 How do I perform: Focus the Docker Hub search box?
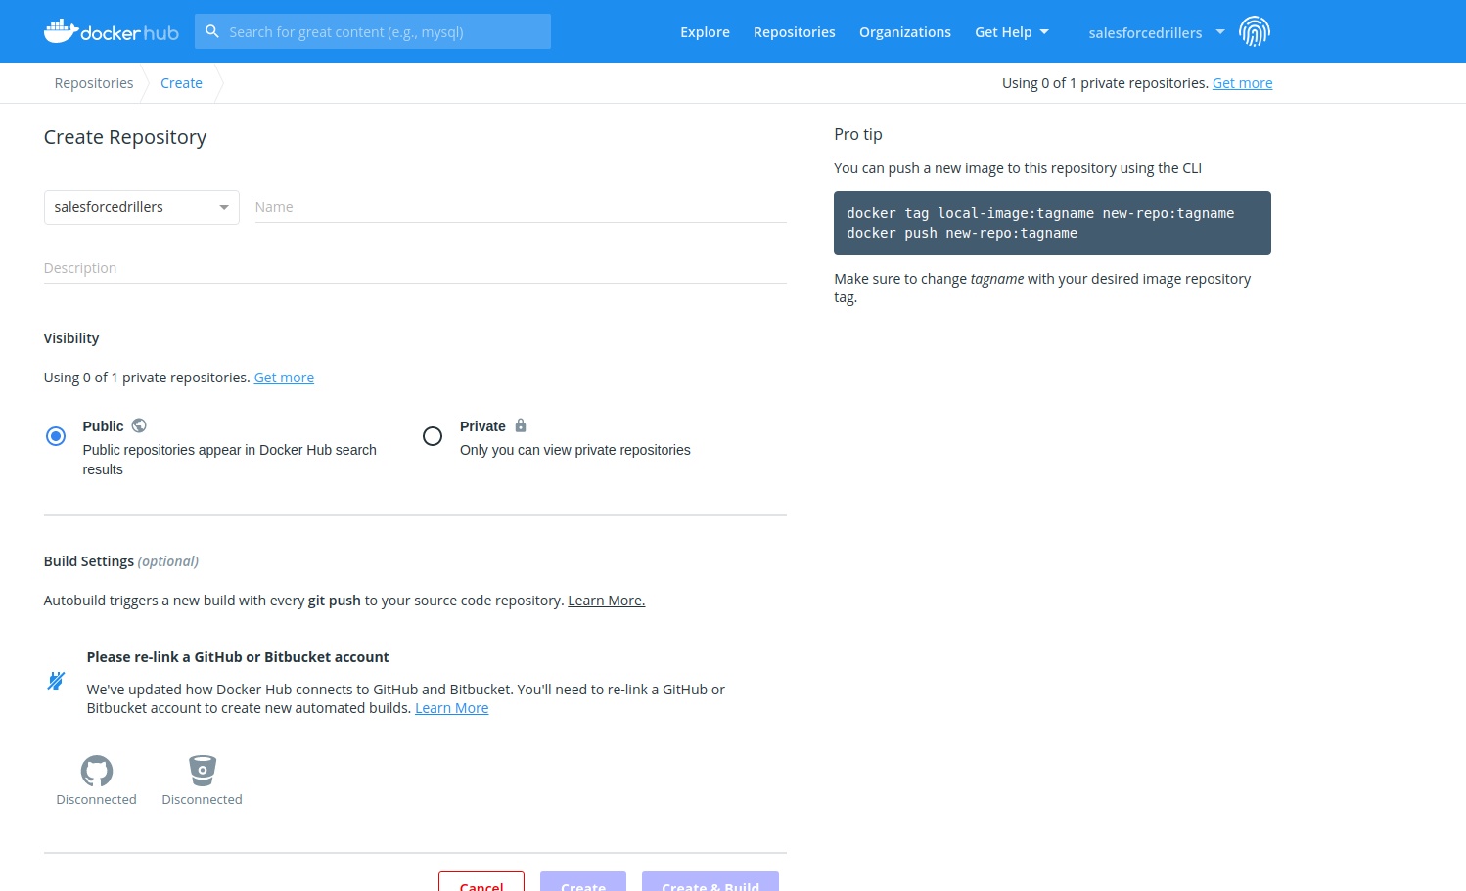click(373, 31)
